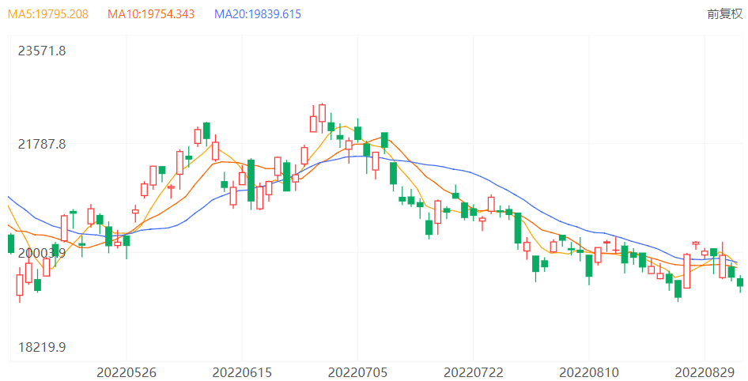Select the first green candlestick at the left edge
748x381 pixels.
(x=11, y=243)
